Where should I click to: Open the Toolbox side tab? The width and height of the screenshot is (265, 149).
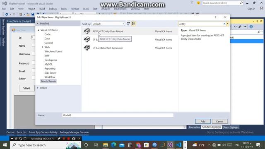point(3,41)
